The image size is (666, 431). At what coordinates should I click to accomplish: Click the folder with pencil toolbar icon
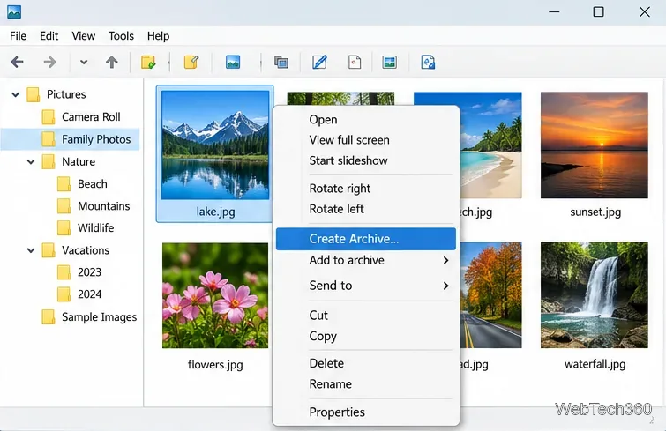point(191,63)
